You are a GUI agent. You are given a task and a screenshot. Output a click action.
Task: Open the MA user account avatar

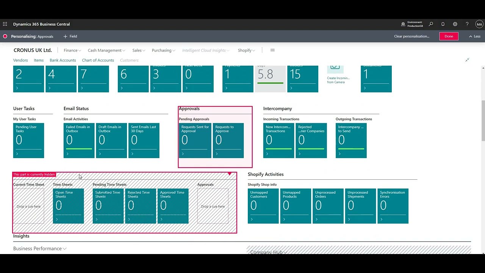[x=479, y=24]
